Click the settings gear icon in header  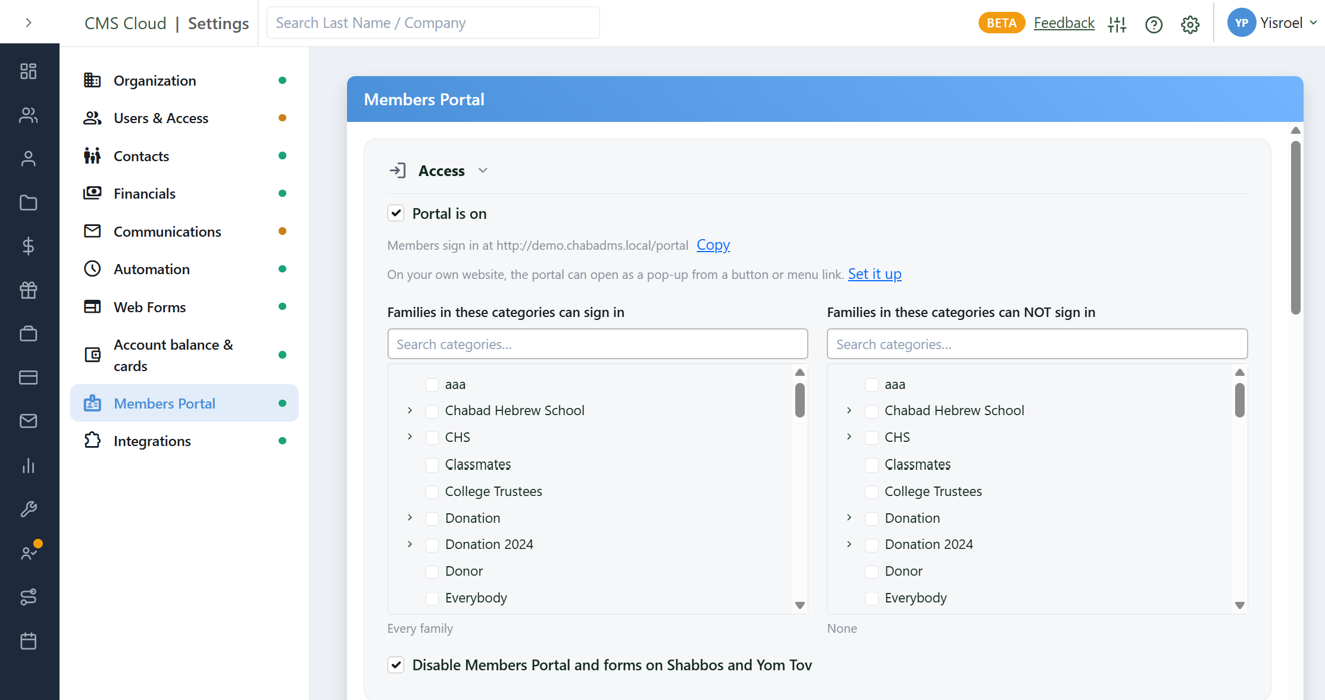pos(1190,24)
